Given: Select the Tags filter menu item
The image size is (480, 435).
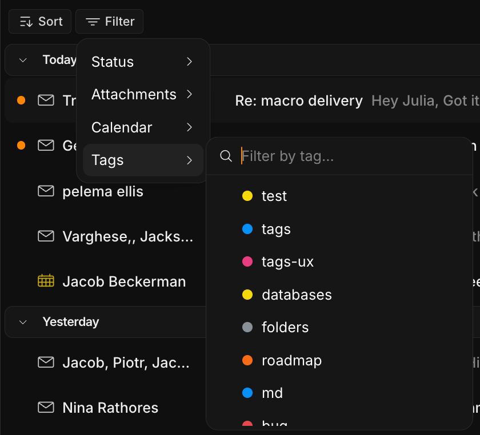Looking at the screenshot, I should point(143,160).
